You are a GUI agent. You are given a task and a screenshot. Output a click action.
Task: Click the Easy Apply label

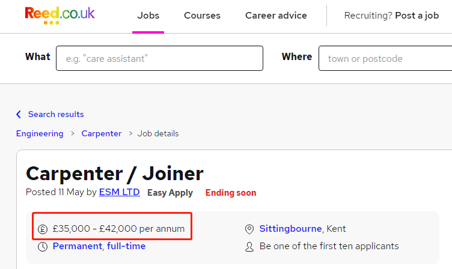click(170, 193)
